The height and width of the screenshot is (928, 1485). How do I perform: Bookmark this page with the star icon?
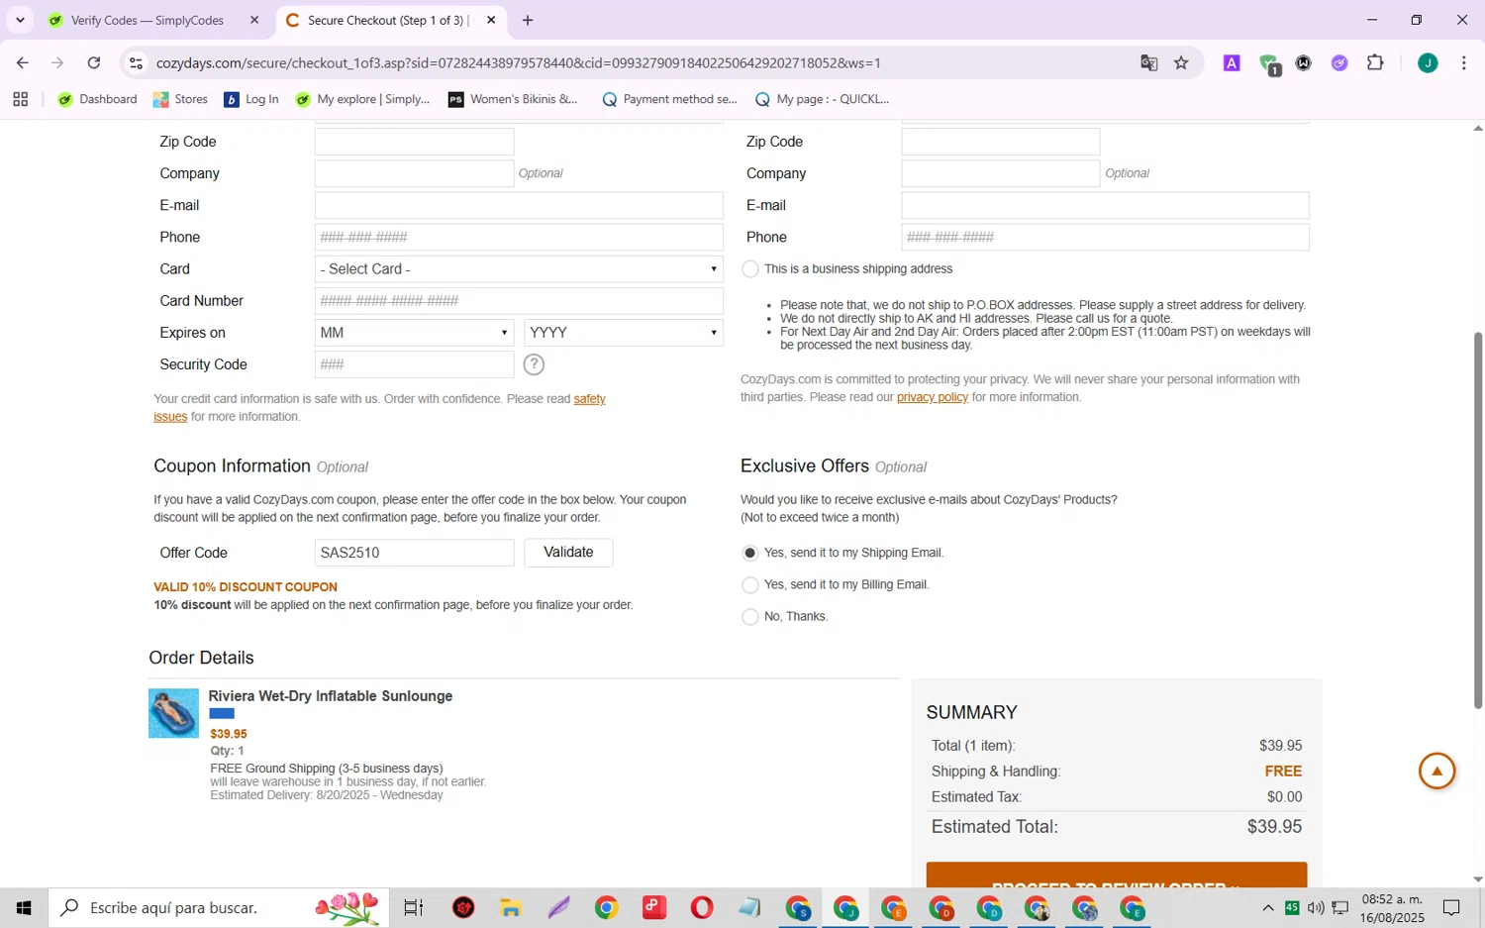click(1181, 63)
